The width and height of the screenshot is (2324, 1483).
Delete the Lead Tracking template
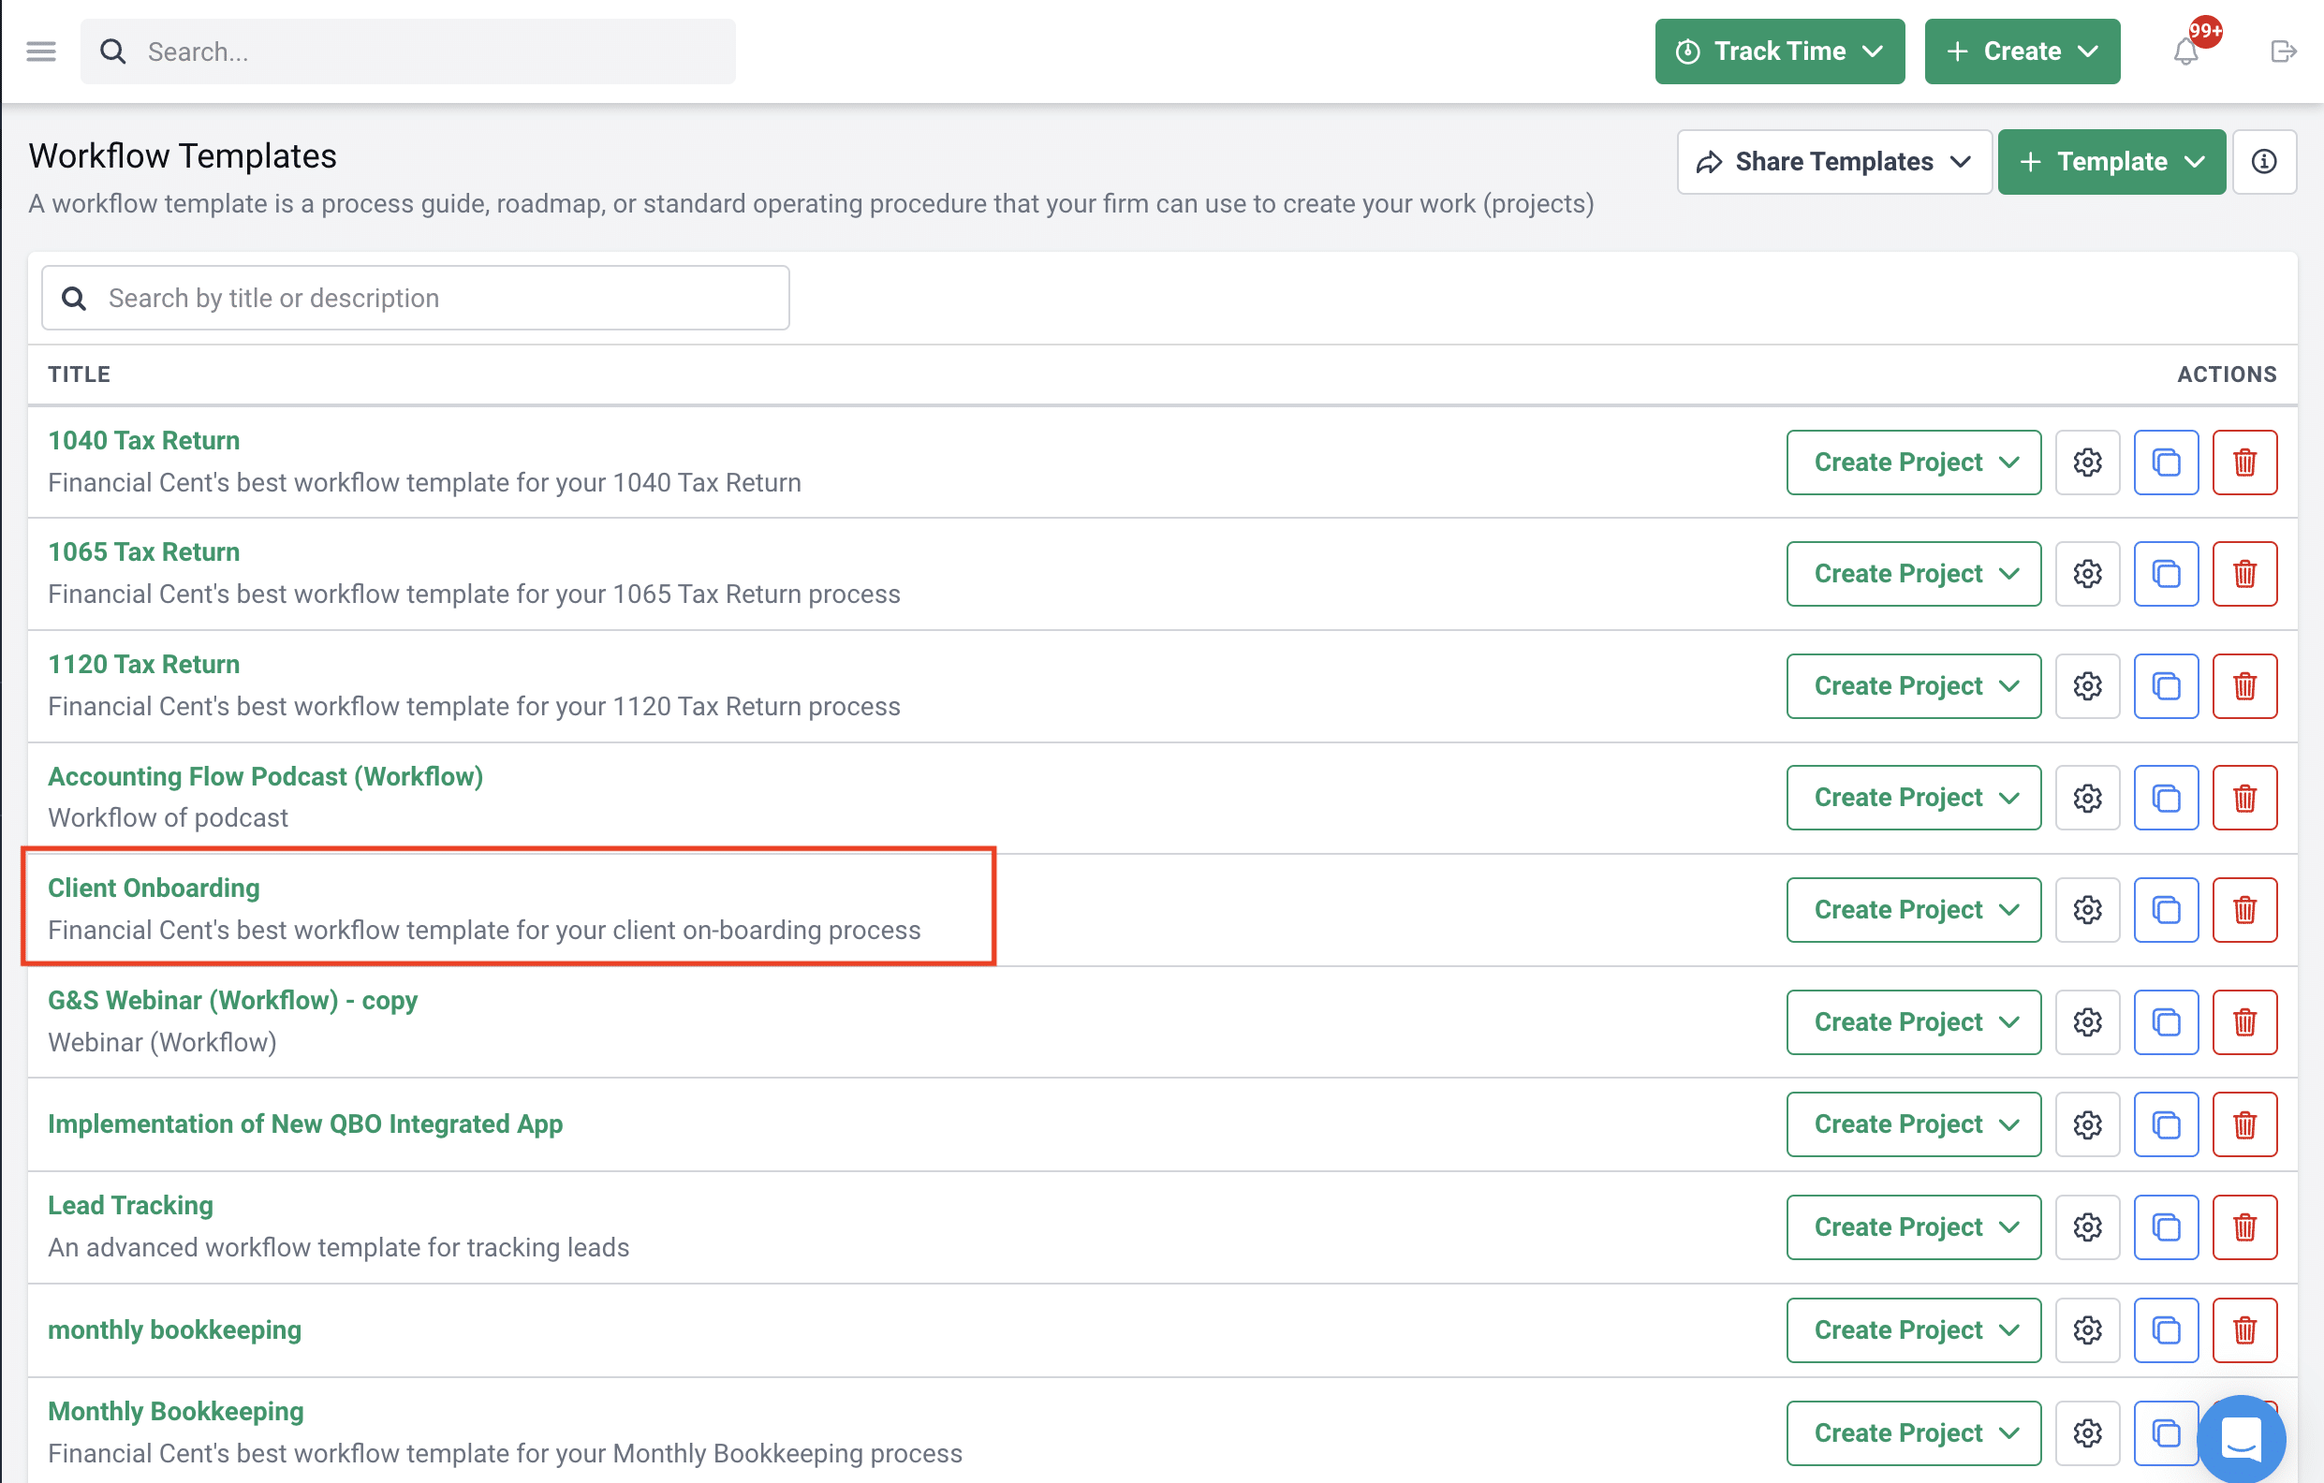(x=2244, y=1227)
